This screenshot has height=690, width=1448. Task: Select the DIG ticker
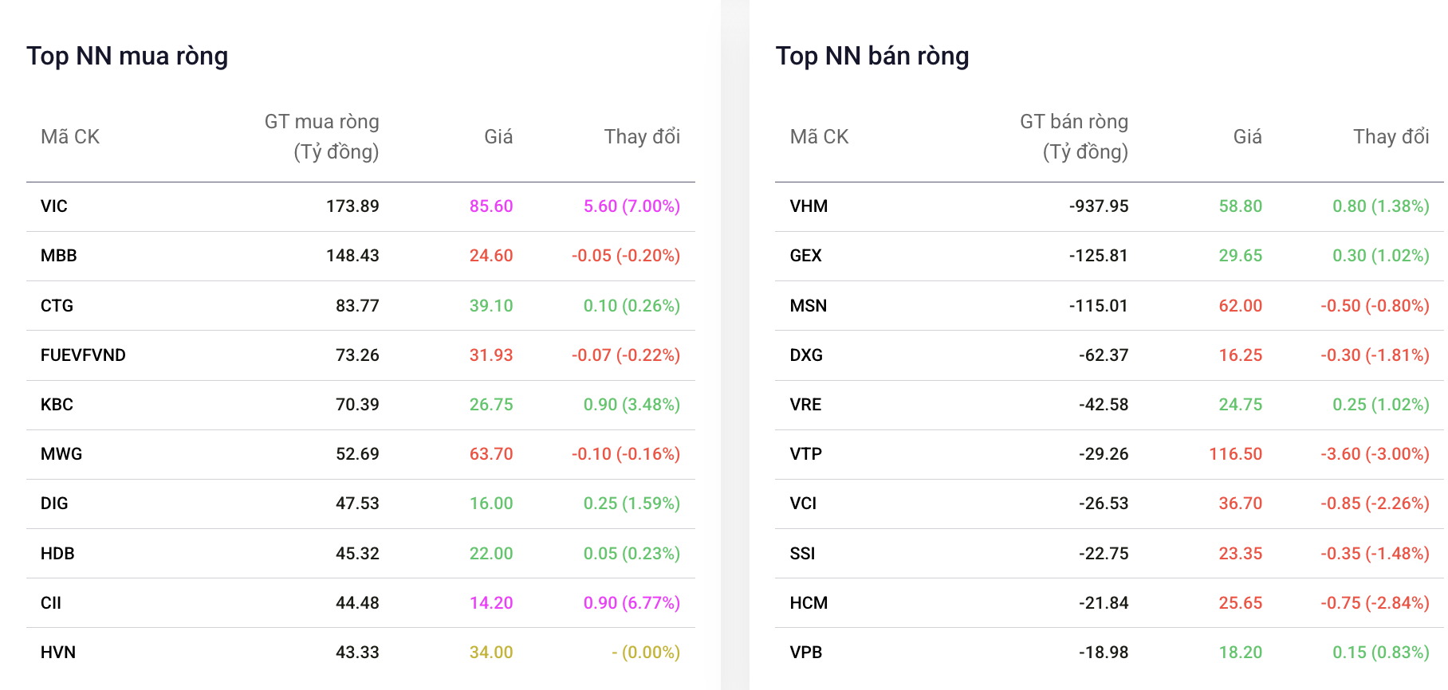coord(54,504)
